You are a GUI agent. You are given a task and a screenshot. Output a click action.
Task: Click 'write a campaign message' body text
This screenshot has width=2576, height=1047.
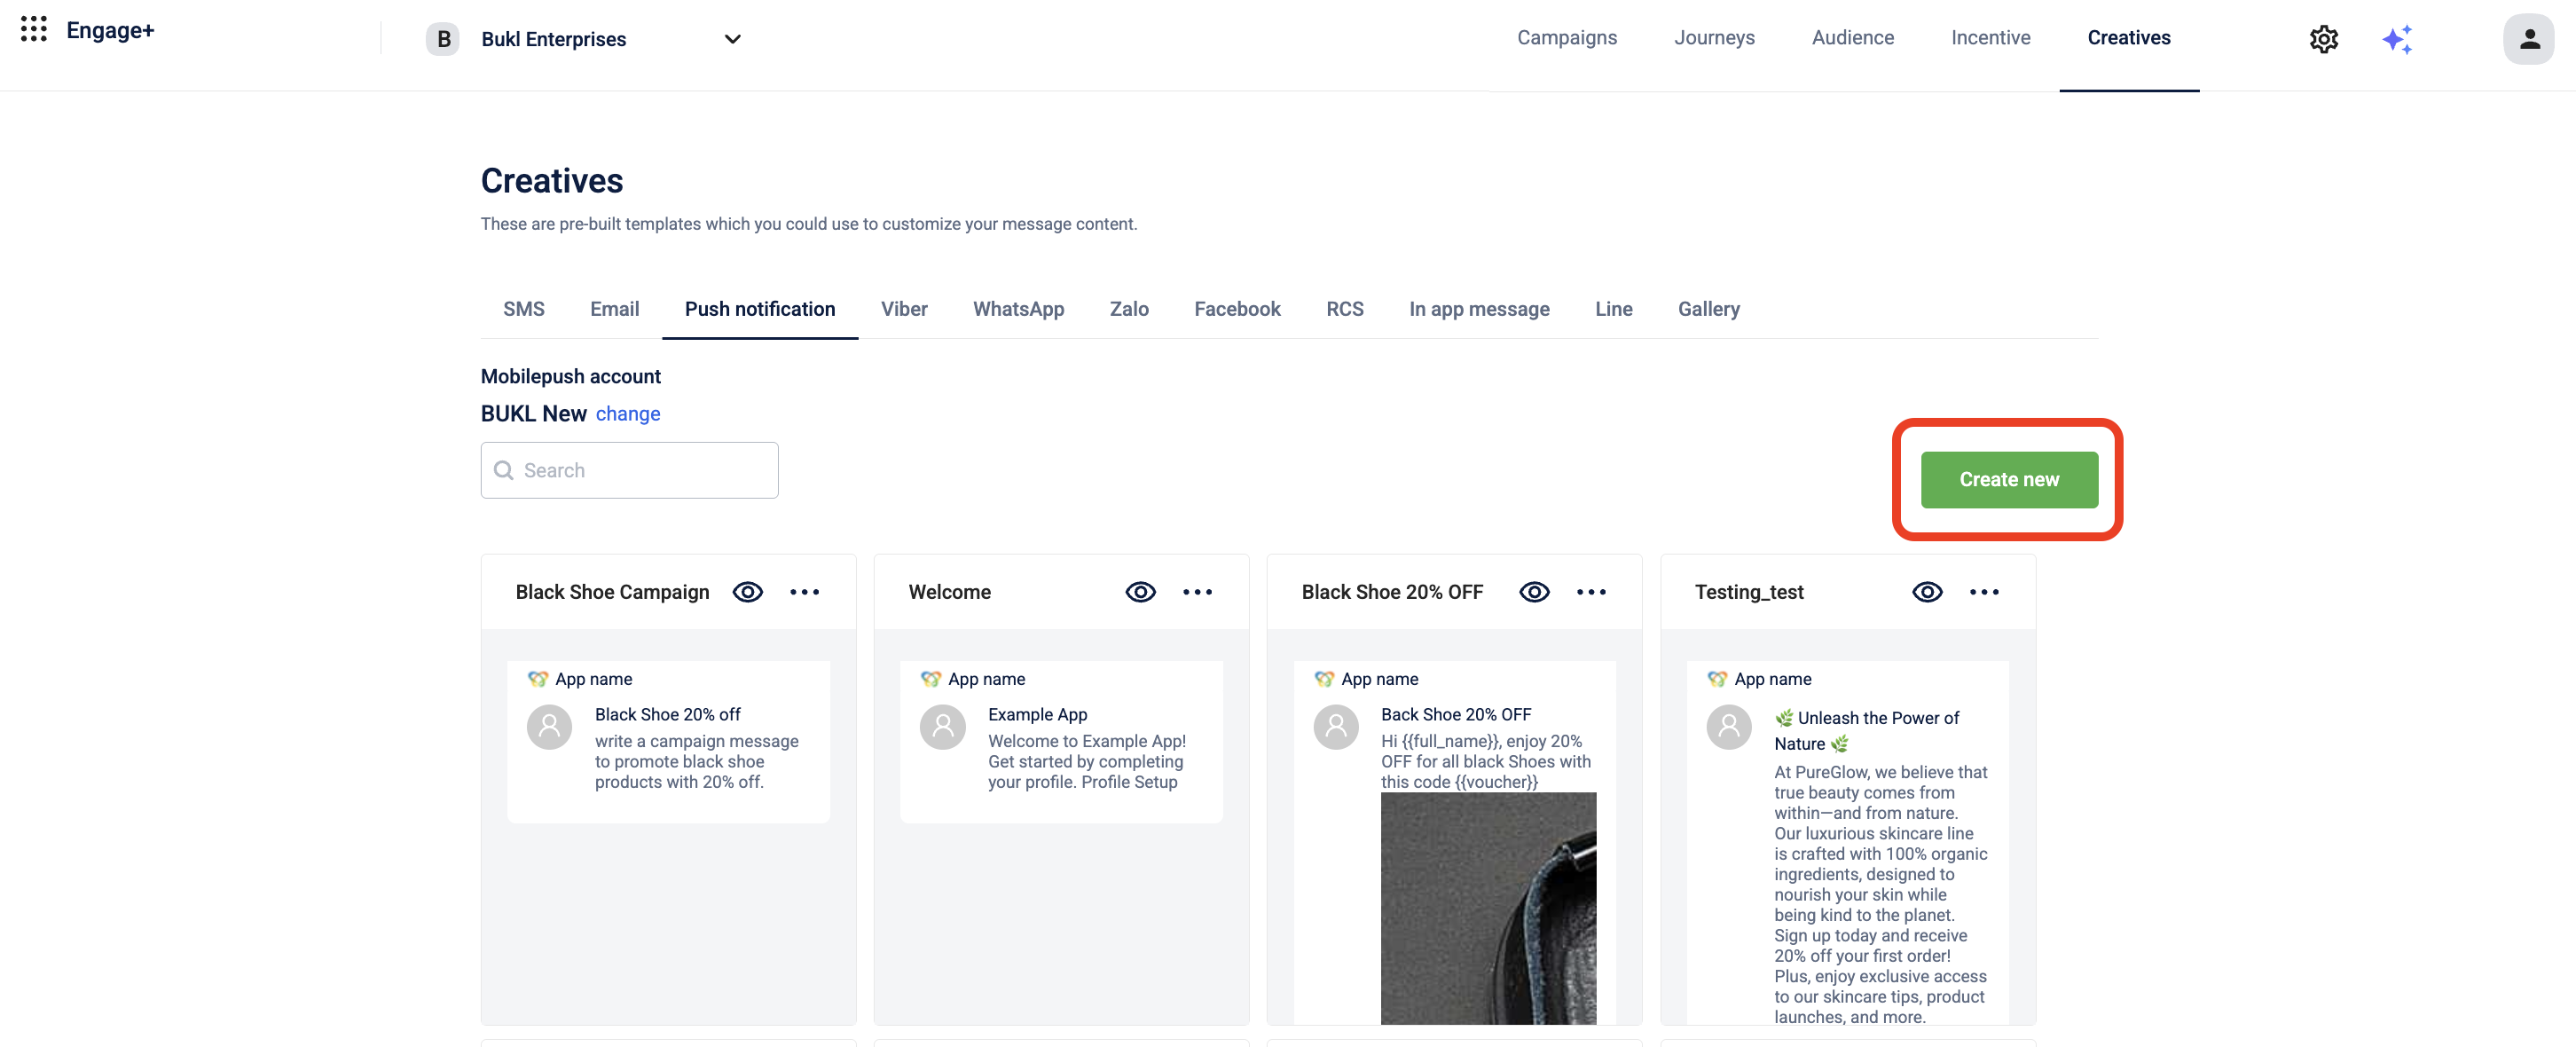point(696,761)
